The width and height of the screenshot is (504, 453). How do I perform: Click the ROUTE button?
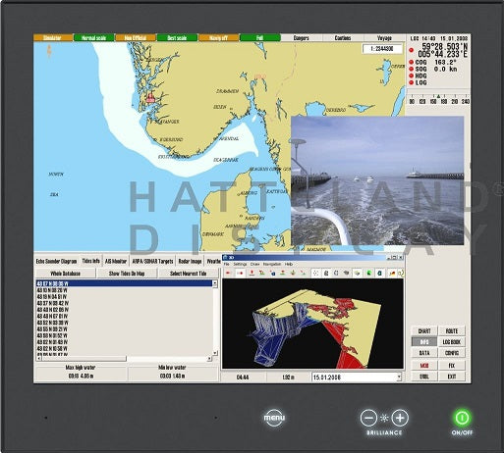point(452,330)
